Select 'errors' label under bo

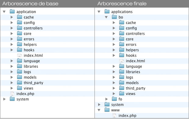click(x=131, y=45)
